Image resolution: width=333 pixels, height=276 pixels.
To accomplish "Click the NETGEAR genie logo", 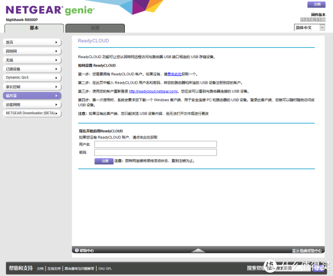I will [50, 10].
